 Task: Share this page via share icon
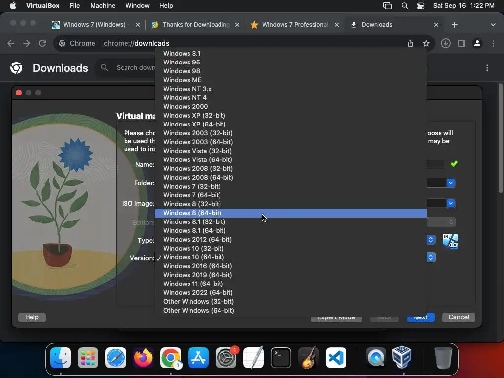[x=410, y=43]
